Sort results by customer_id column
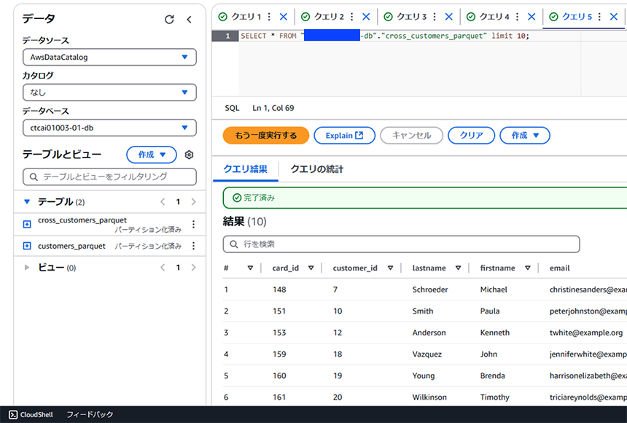The image size is (627, 423). point(390,268)
